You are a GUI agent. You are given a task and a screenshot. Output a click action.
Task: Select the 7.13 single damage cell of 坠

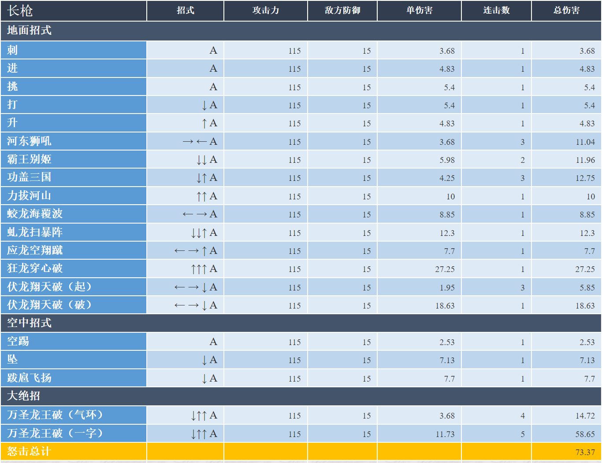(x=419, y=360)
